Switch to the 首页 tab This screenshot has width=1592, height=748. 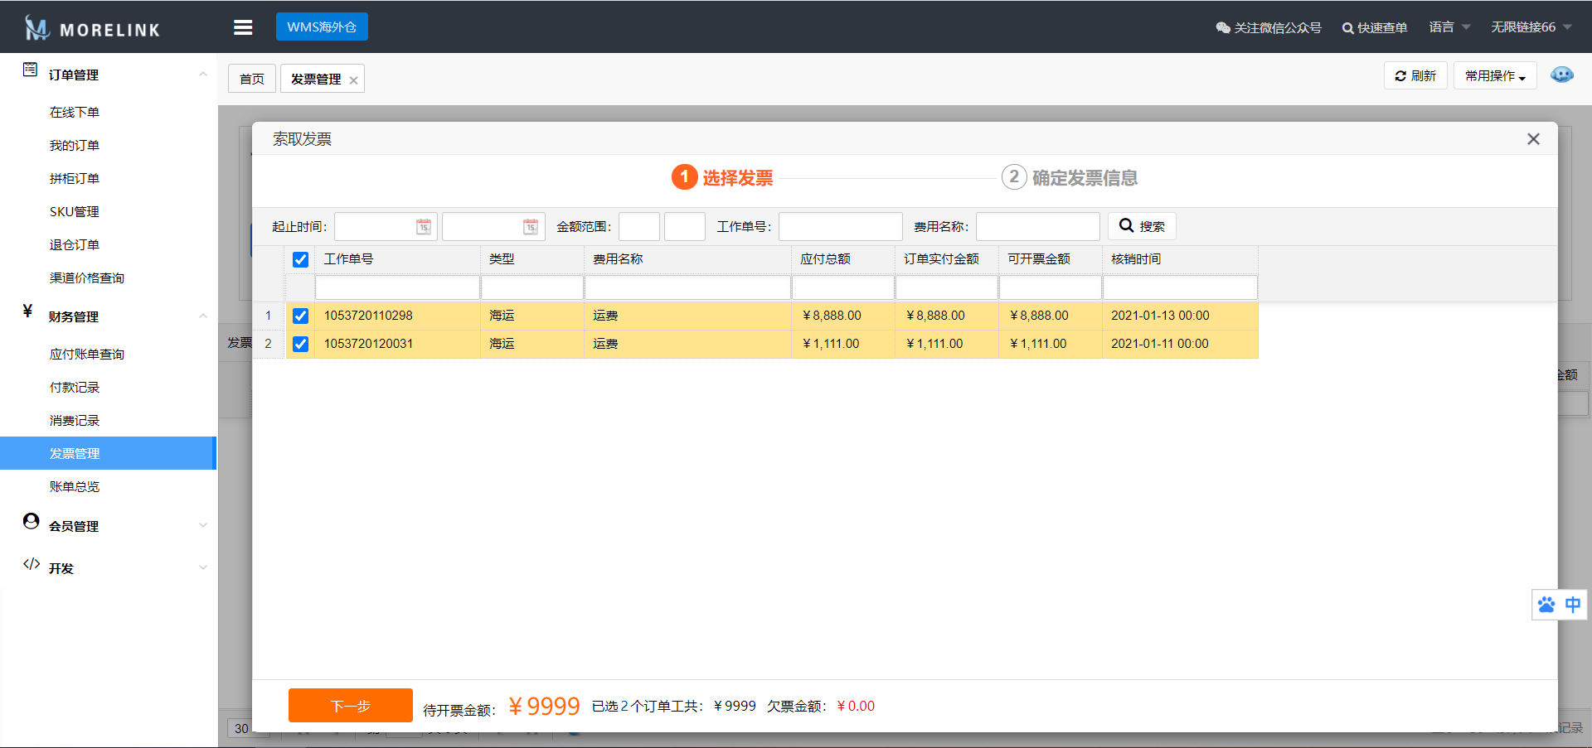coord(252,79)
